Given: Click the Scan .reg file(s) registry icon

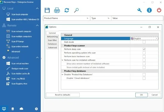Looking at the screenshot, I should click(8, 78).
